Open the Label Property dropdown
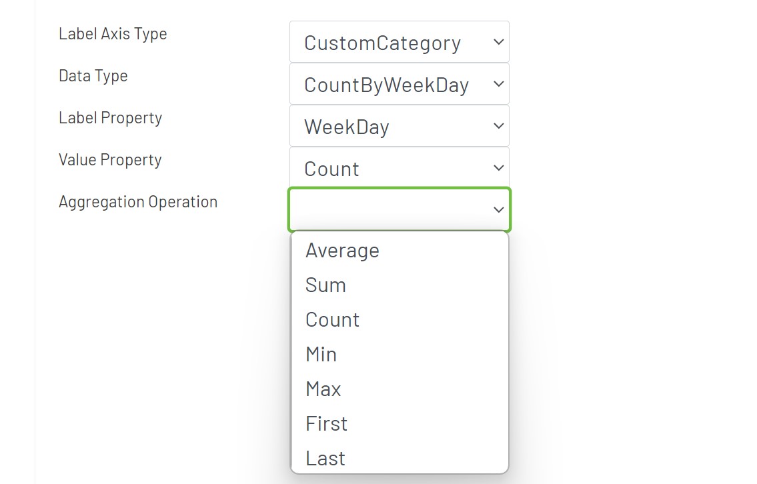 click(399, 126)
